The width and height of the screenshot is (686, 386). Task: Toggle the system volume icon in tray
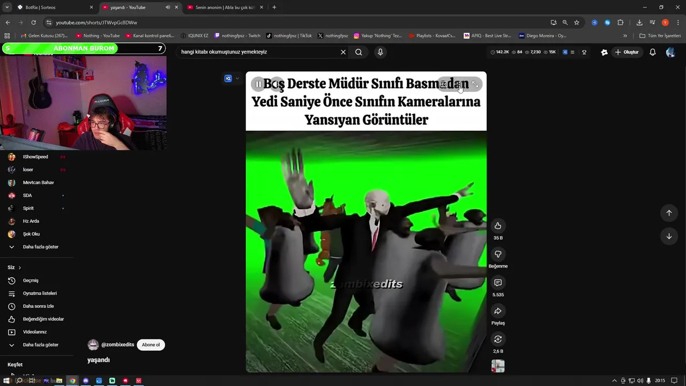pyautogui.click(x=640, y=381)
